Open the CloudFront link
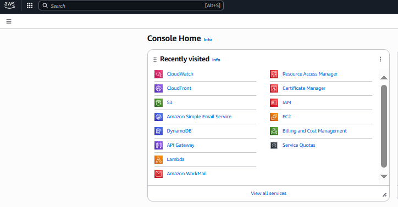This screenshot has width=398, height=207. (179, 88)
